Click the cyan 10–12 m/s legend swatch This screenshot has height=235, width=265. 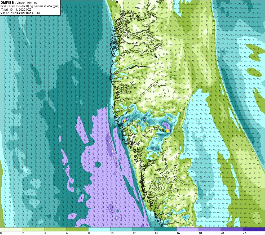(x=121, y=229)
